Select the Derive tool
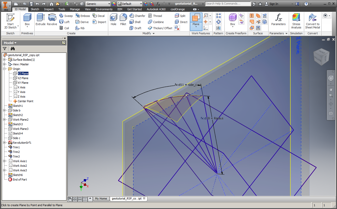The height and width of the screenshot is (209, 337). pos(82,22)
